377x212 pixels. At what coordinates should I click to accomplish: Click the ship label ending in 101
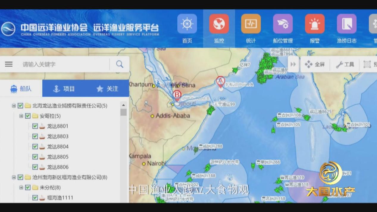tap(358, 125)
